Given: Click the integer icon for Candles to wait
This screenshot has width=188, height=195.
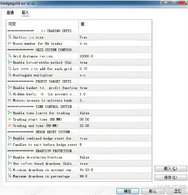Looking at the screenshot, I should point(10,144).
